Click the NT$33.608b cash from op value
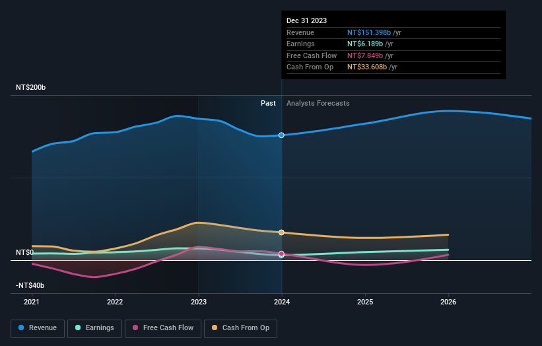Viewport: 542px width, 346px height. [367, 67]
